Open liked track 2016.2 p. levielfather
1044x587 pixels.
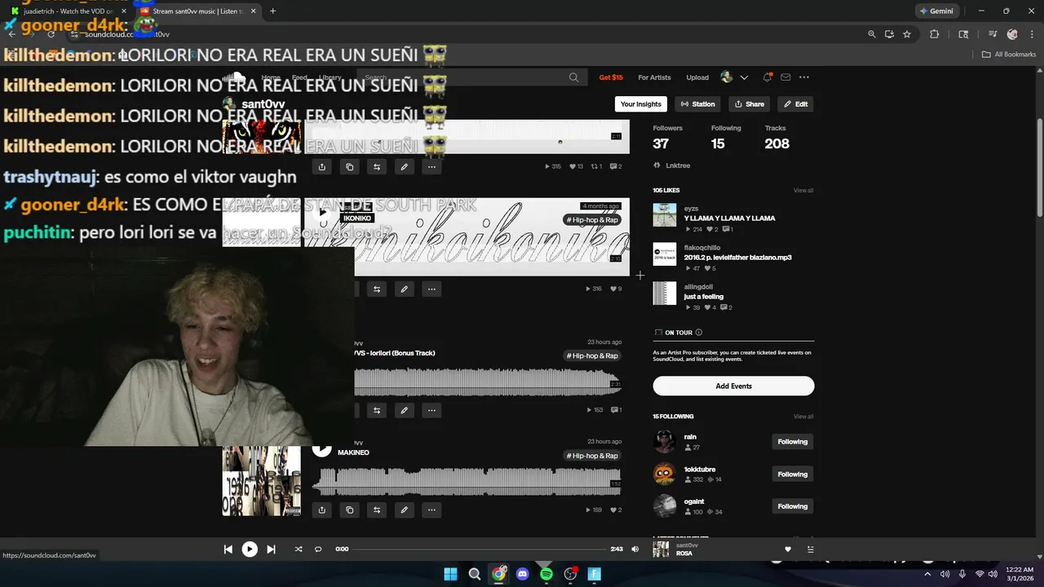coord(737,258)
